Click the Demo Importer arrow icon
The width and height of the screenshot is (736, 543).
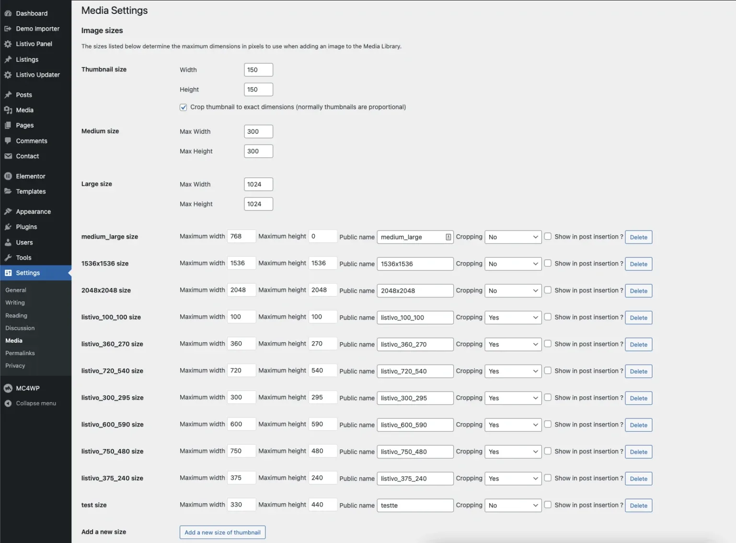click(x=8, y=29)
